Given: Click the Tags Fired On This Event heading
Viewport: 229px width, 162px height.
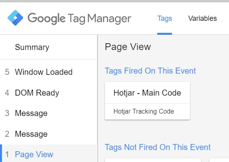Looking at the screenshot, I should [x=150, y=71].
